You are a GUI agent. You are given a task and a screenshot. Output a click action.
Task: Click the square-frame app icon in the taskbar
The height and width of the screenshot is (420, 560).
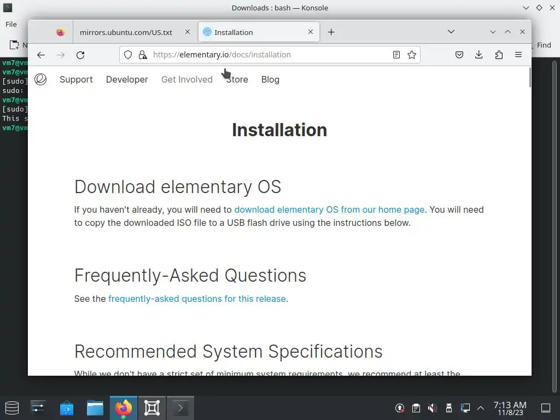click(x=152, y=408)
